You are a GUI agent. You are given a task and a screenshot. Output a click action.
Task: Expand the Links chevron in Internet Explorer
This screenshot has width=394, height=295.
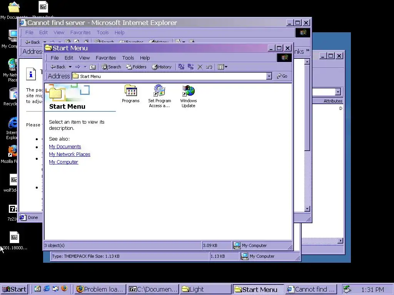307,51
